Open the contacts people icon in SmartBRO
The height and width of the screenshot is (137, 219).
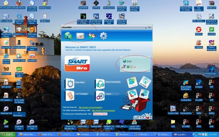point(92,36)
